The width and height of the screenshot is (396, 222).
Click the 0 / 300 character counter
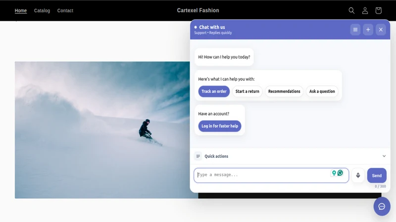pos(380,186)
